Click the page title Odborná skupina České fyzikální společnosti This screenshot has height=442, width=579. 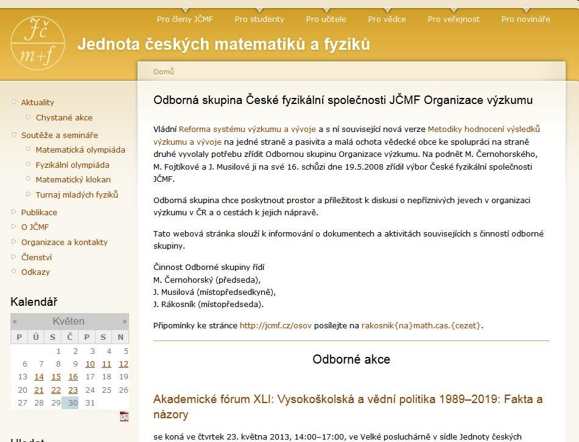pos(343,100)
